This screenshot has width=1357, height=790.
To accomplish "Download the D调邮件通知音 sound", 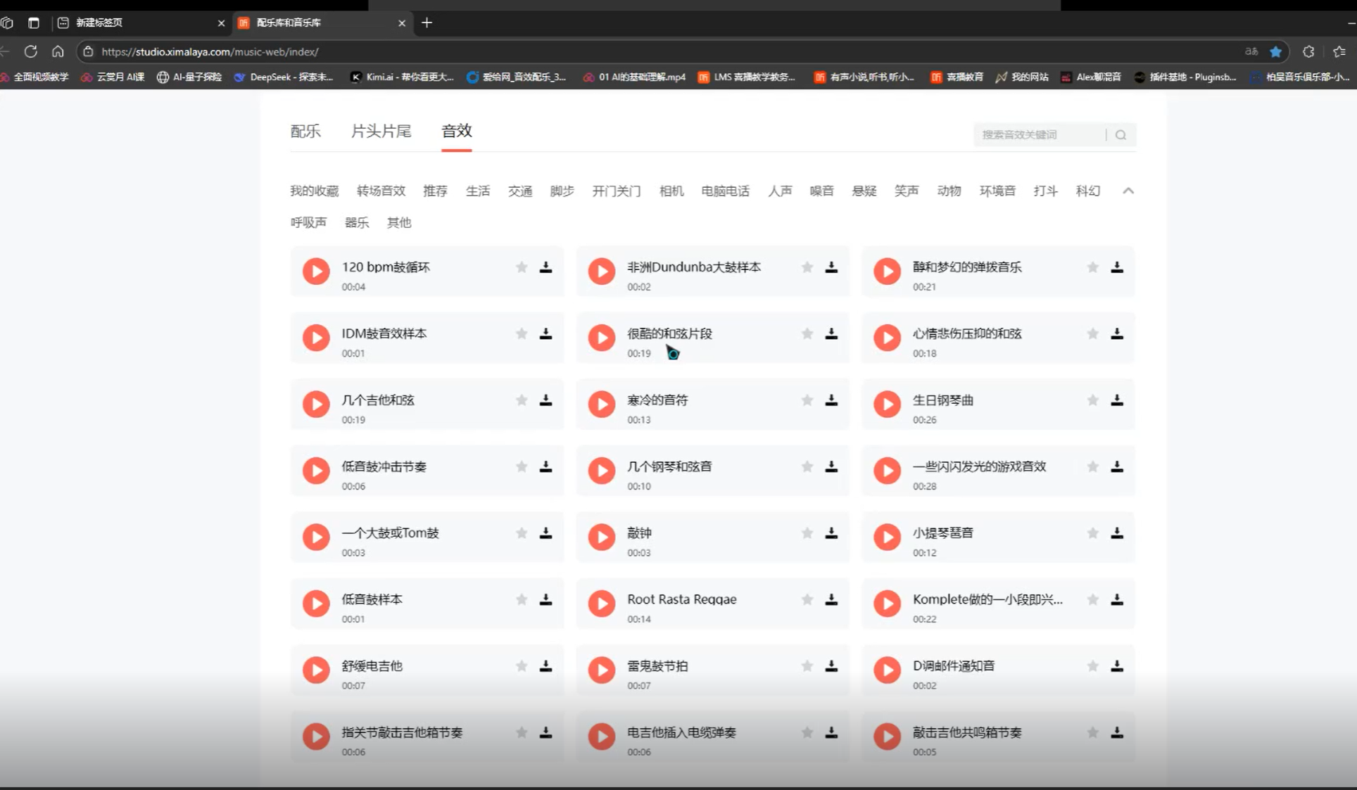I will pyautogui.click(x=1117, y=666).
